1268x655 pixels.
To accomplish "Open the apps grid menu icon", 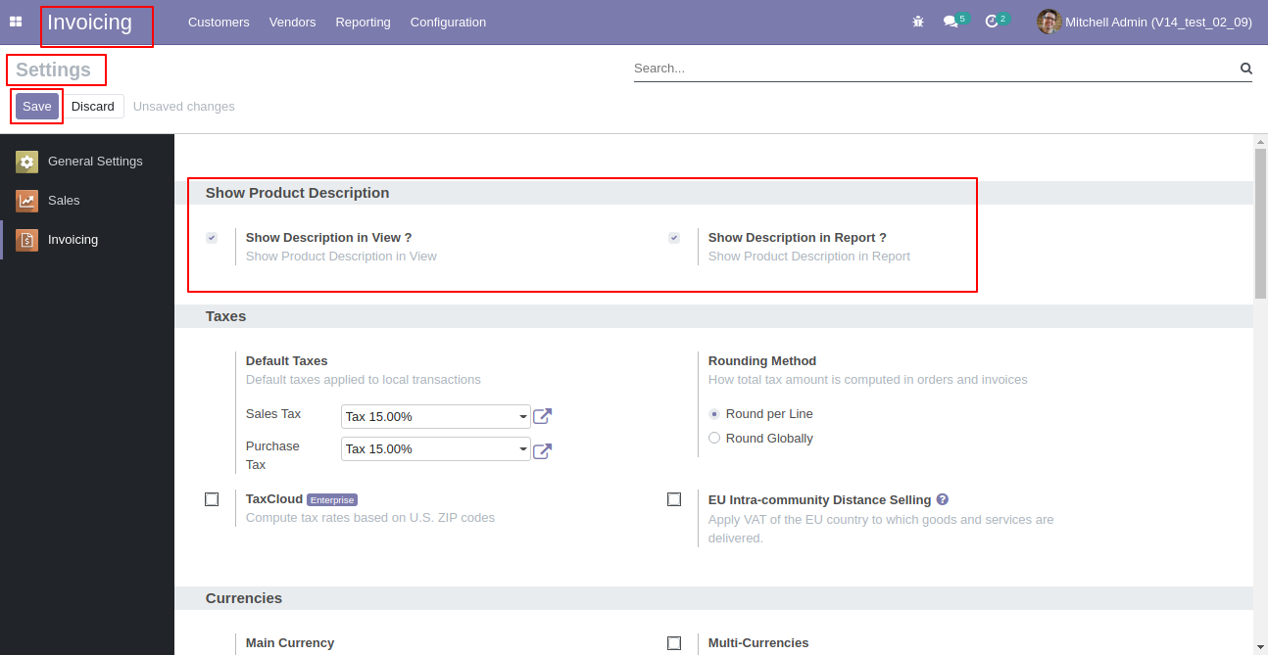I will click(x=16, y=22).
